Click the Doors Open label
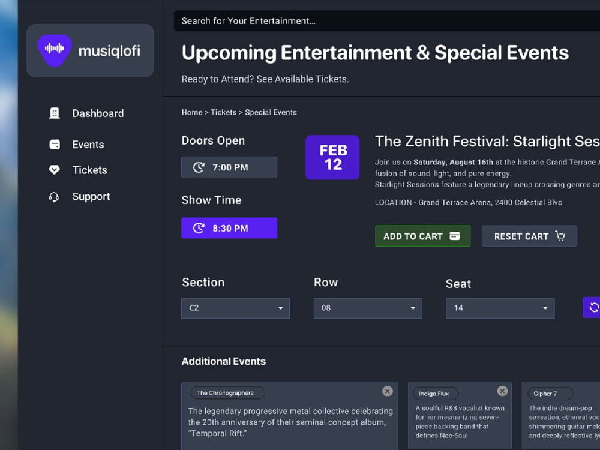 pos(213,140)
